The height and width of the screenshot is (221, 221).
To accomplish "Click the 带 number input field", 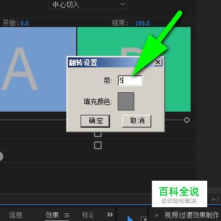I will coord(130,81).
